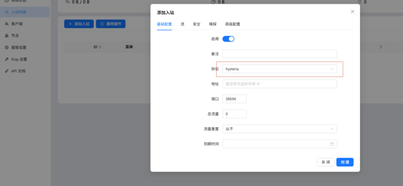
Task: Click the 到期时间 date field
Action: click(x=280, y=144)
